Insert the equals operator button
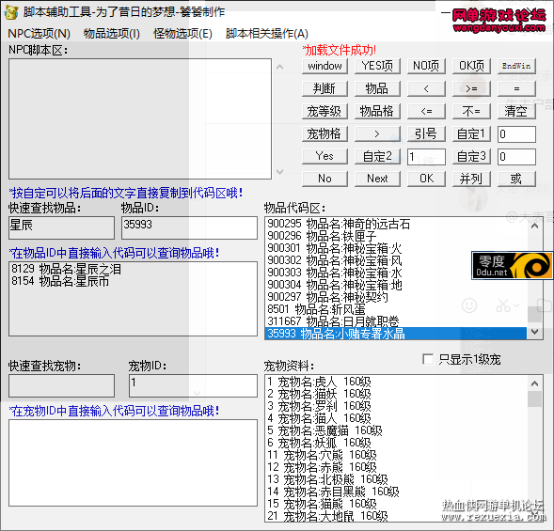Screen dimensions: 554x531 point(516,88)
